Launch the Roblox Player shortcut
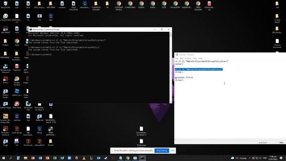286x161 pixels. pos(5,105)
